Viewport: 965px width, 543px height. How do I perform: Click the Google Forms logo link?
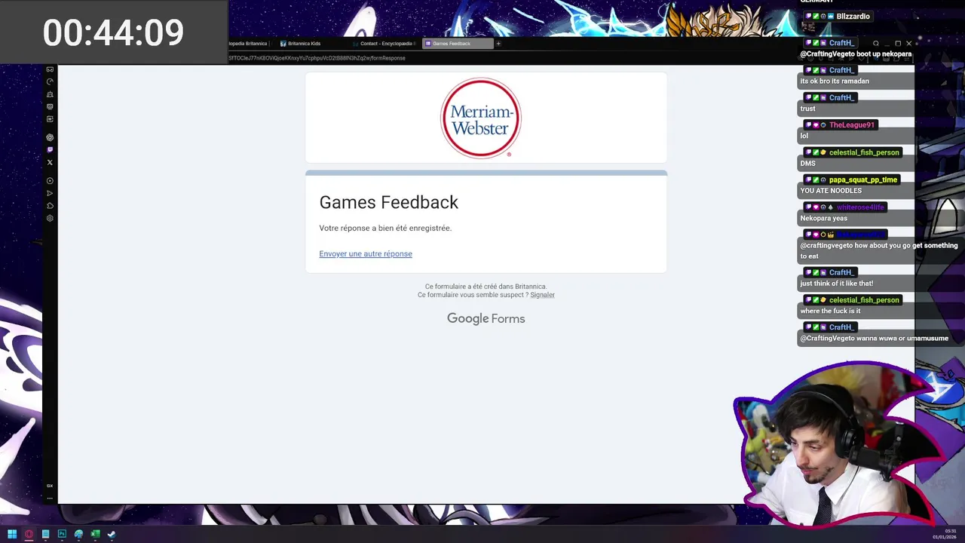(486, 319)
